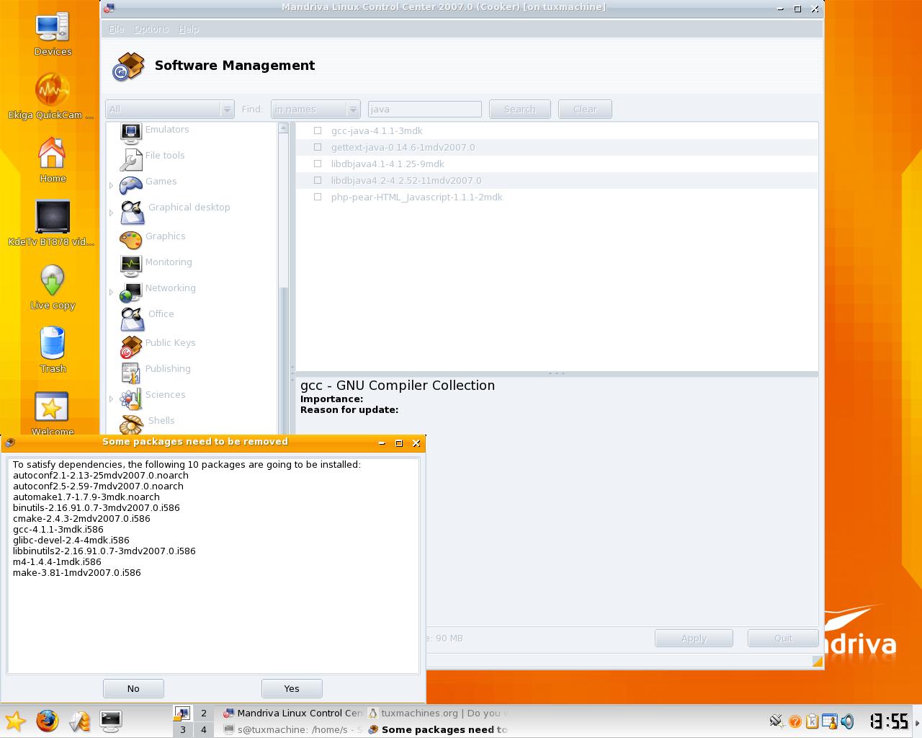Screen dimensions: 922x738
Task: Open the Klipper clipboard tray icon
Action: tap(812, 721)
